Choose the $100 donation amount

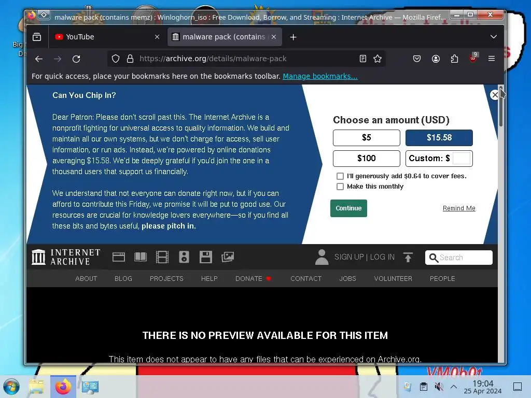point(367,159)
